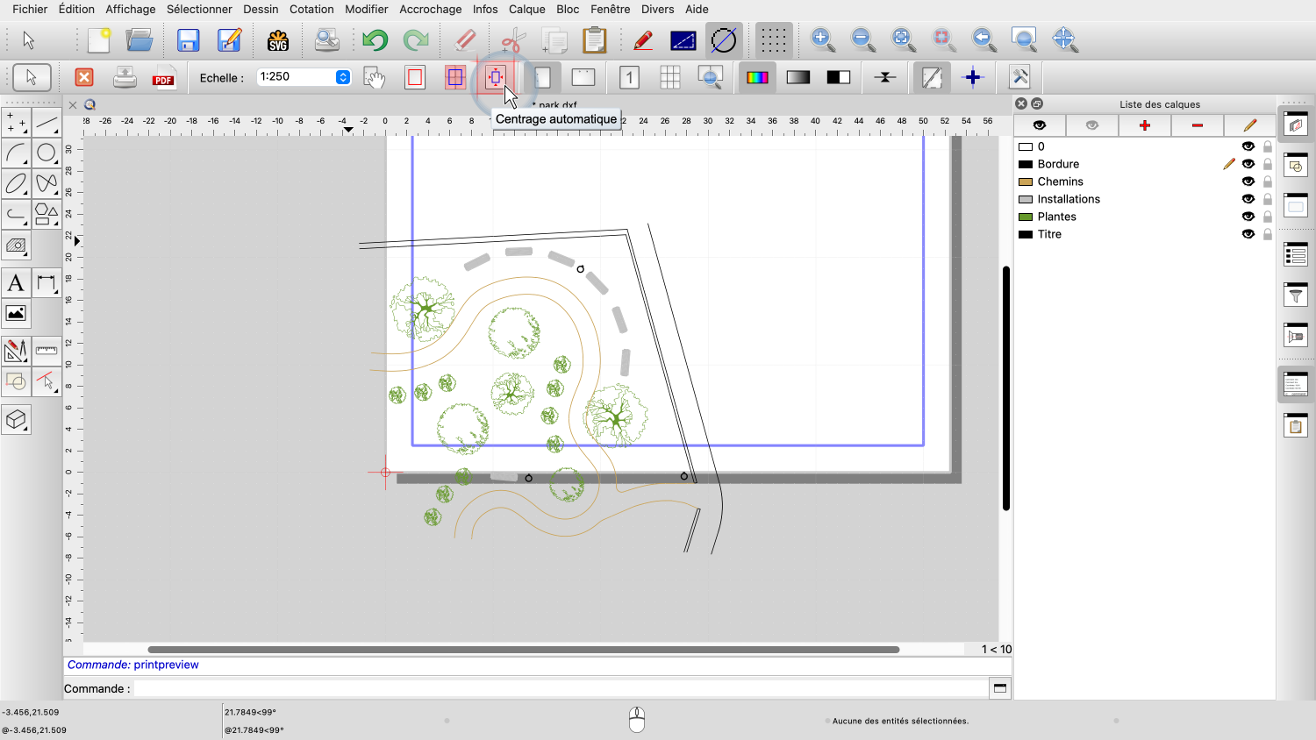Open the Calque menu
Viewport: 1316px width, 740px height.
tap(526, 9)
